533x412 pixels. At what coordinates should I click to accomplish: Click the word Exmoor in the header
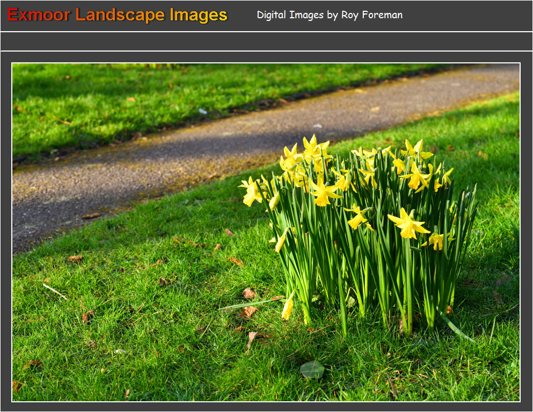[x=39, y=15]
